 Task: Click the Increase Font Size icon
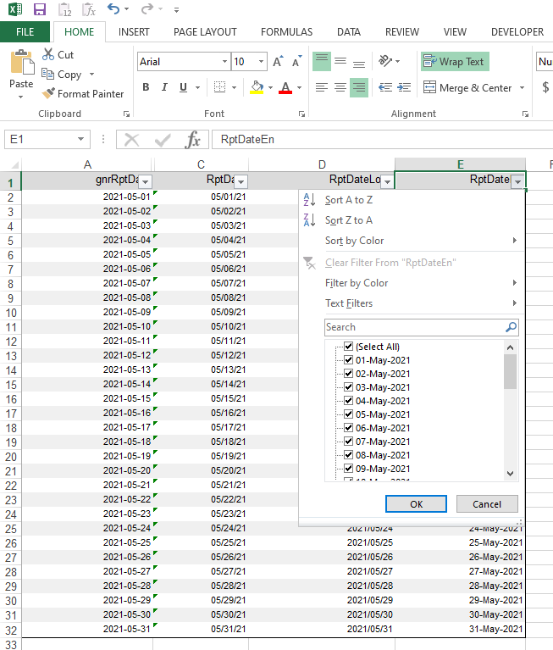276,62
